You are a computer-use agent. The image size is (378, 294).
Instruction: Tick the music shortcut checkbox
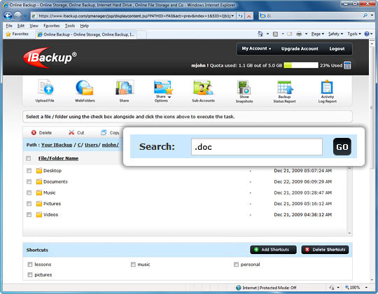pos(133,265)
